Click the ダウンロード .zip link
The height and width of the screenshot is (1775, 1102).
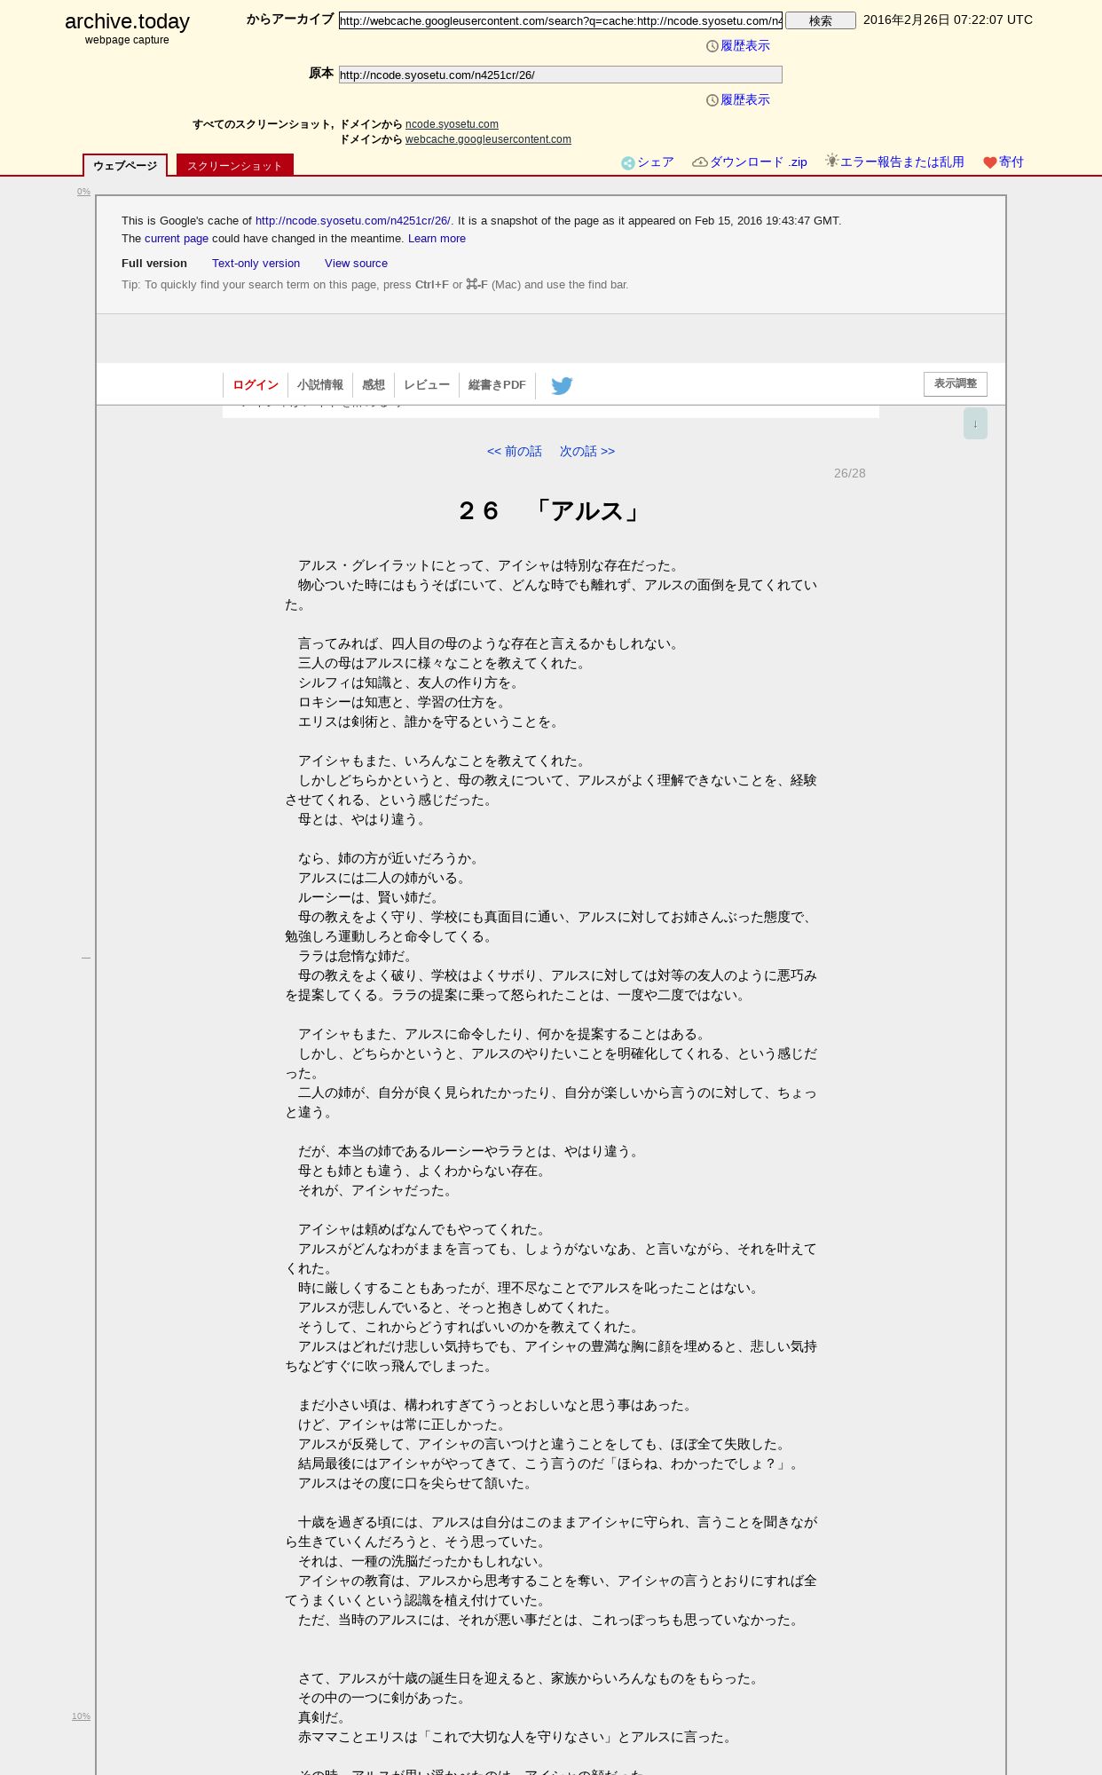point(759,162)
